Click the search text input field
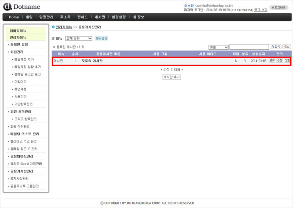This screenshot has height=208, width=293. [249, 47]
